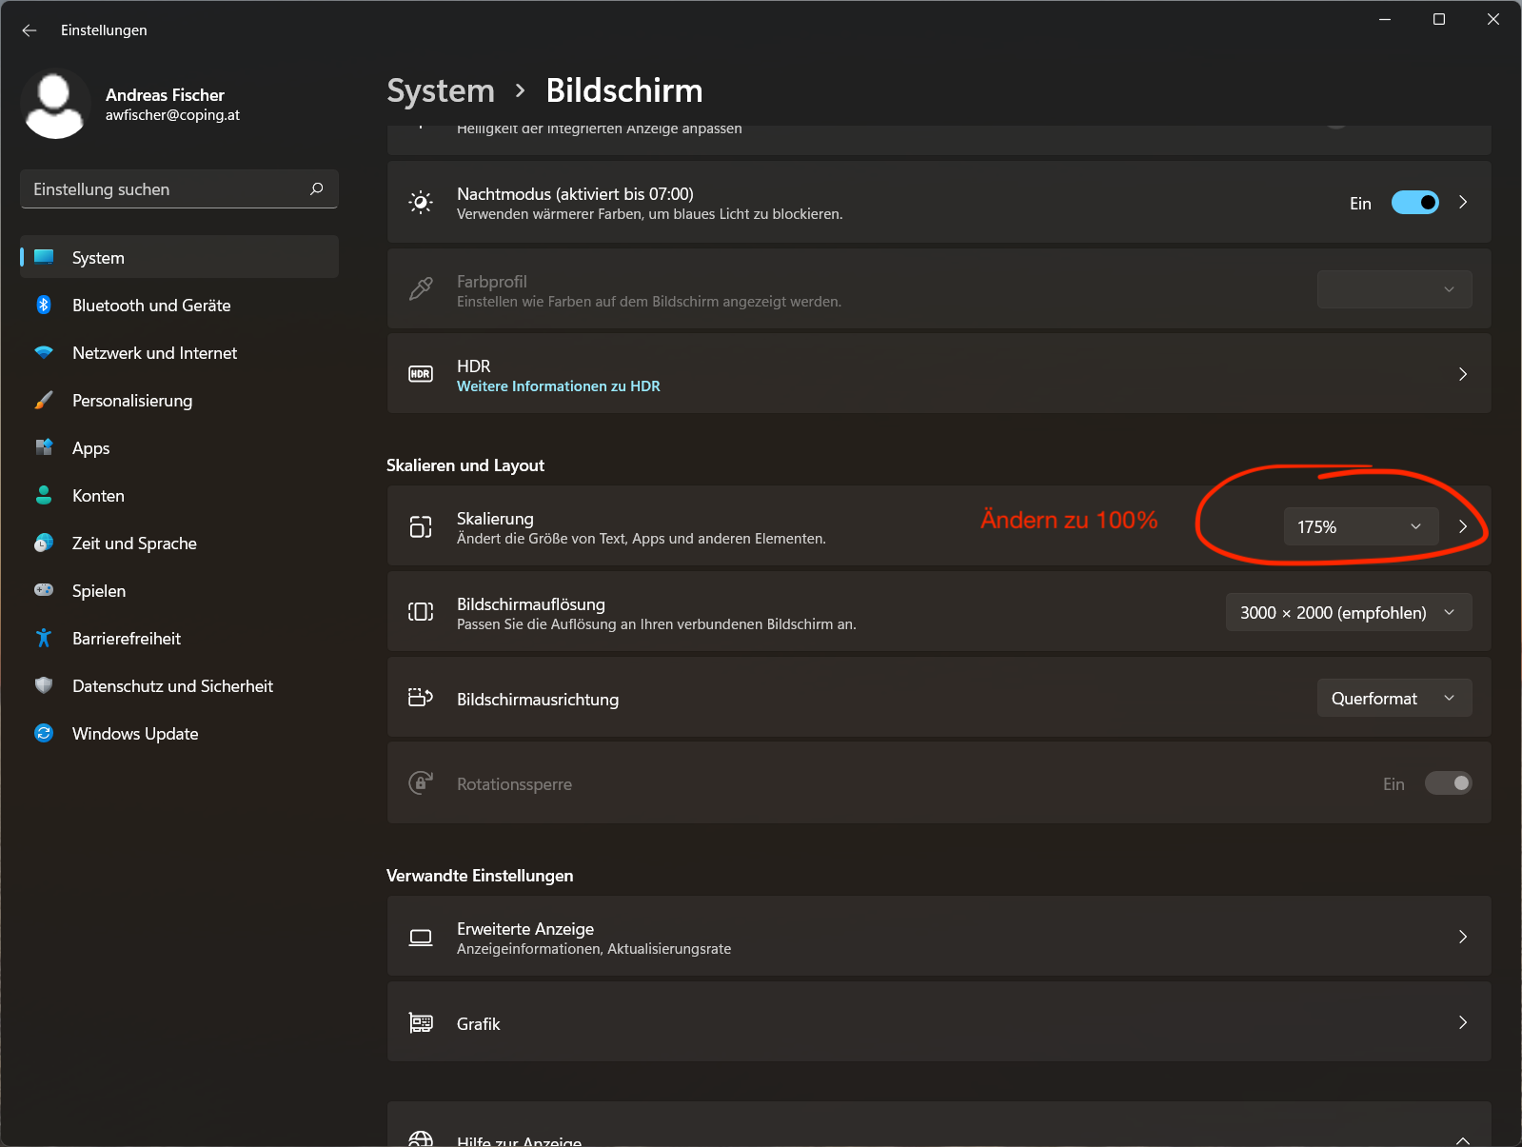Open Personalisierung settings
Viewport: 1522px width, 1147px height.
[179, 400]
